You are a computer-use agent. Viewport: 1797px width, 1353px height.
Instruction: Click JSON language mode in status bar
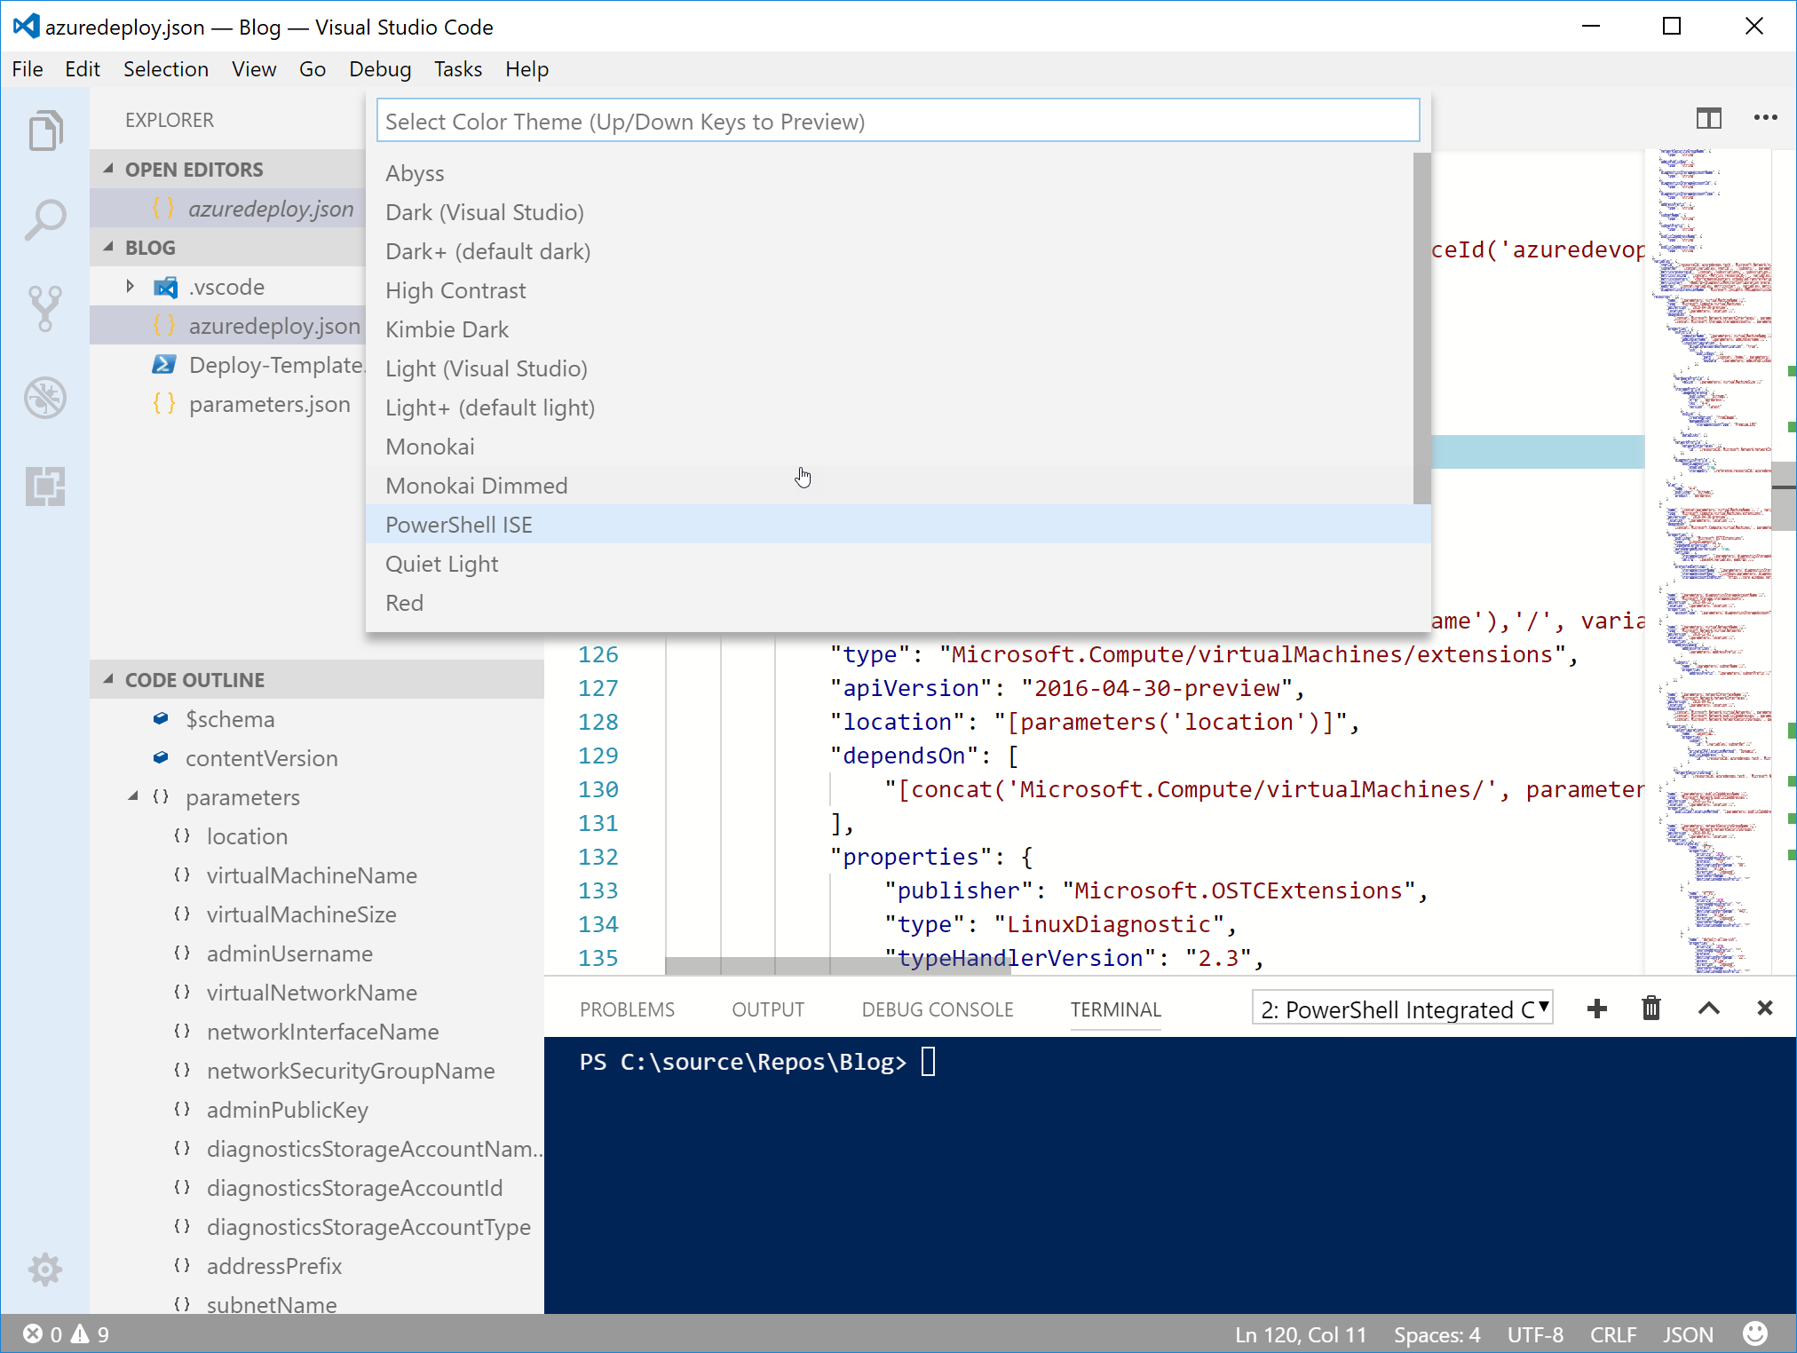(1687, 1333)
